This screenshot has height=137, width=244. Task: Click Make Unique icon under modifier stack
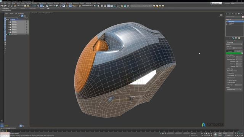[x=233, y=38]
